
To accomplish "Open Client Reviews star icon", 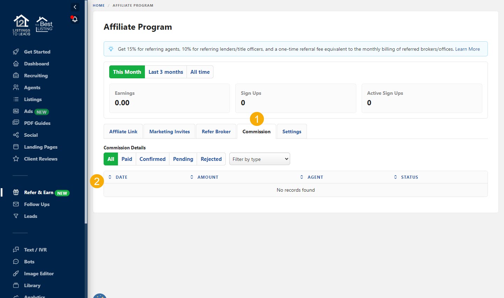I will [16, 159].
